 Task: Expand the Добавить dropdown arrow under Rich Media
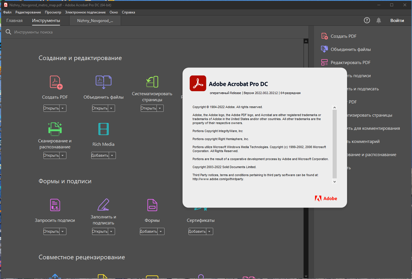(x=112, y=155)
